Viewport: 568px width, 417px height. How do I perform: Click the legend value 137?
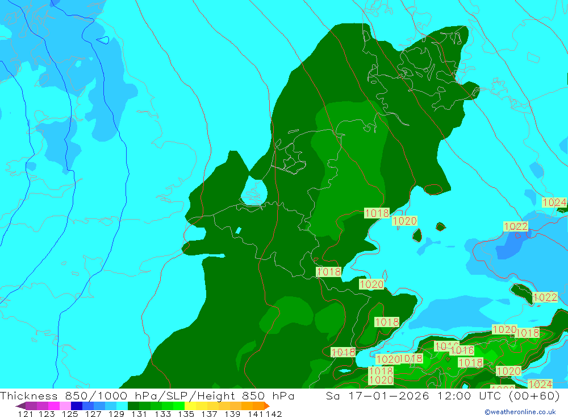coord(210,414)
